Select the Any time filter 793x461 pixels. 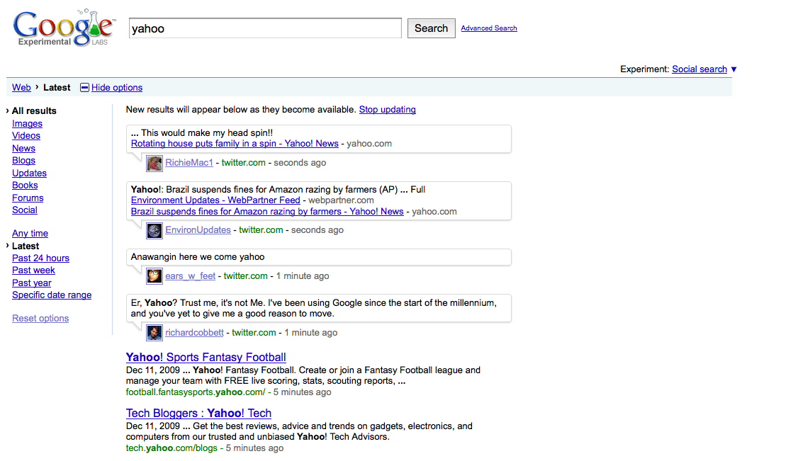30,234
